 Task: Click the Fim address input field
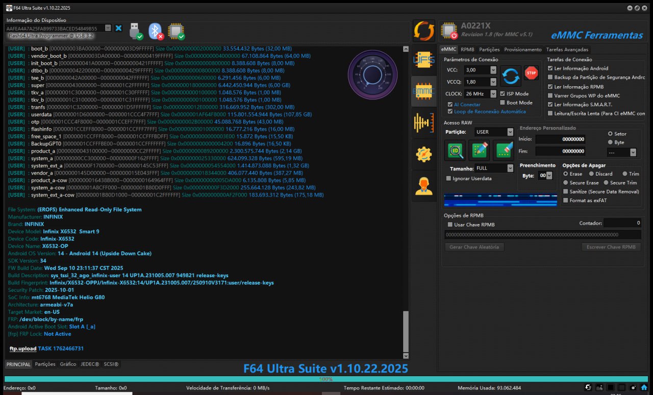point(560,152)
